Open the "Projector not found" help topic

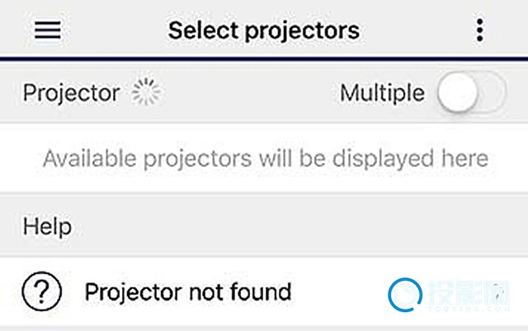pos(188,291)
